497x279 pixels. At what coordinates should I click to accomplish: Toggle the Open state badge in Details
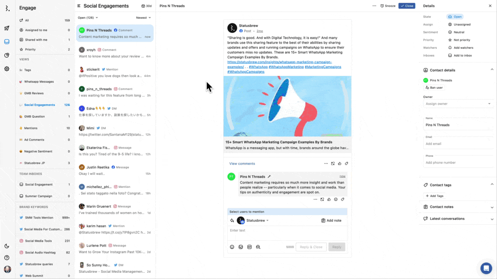click(x=455, y=16)
